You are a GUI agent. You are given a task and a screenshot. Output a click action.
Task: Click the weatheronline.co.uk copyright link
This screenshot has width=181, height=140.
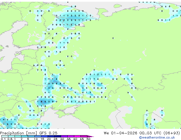(157, 137)
